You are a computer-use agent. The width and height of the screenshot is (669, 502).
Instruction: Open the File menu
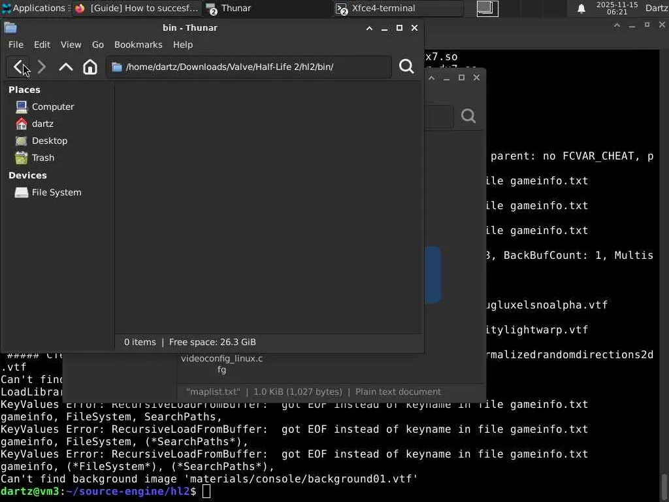click(x=16, y=44)
